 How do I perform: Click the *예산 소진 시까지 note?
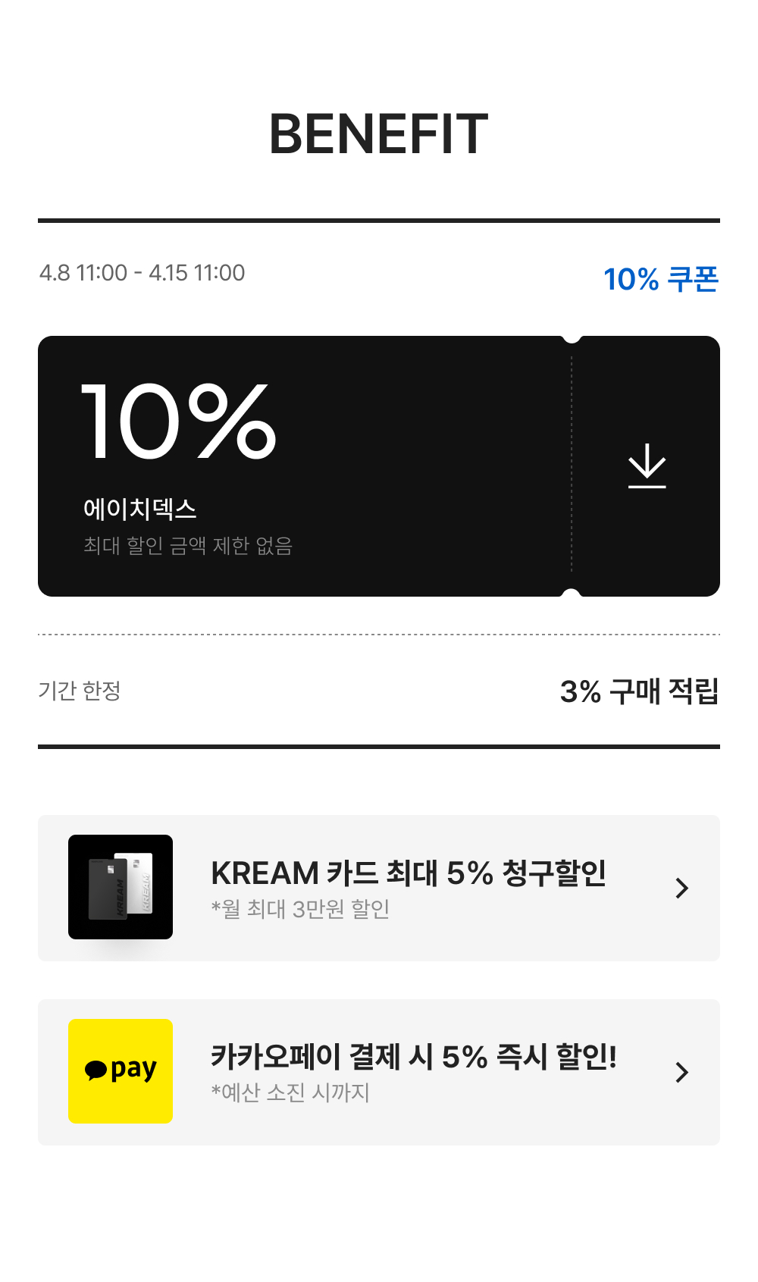[x=290, y=1092]
